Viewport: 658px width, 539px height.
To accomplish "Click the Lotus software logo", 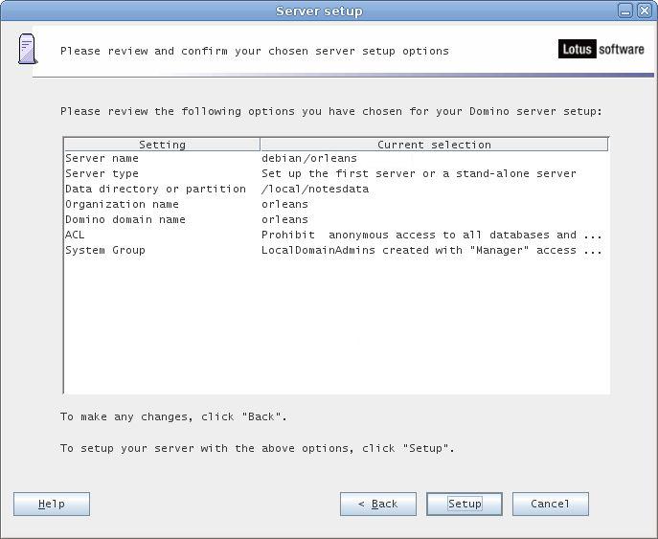I will (x=601, y=49).
